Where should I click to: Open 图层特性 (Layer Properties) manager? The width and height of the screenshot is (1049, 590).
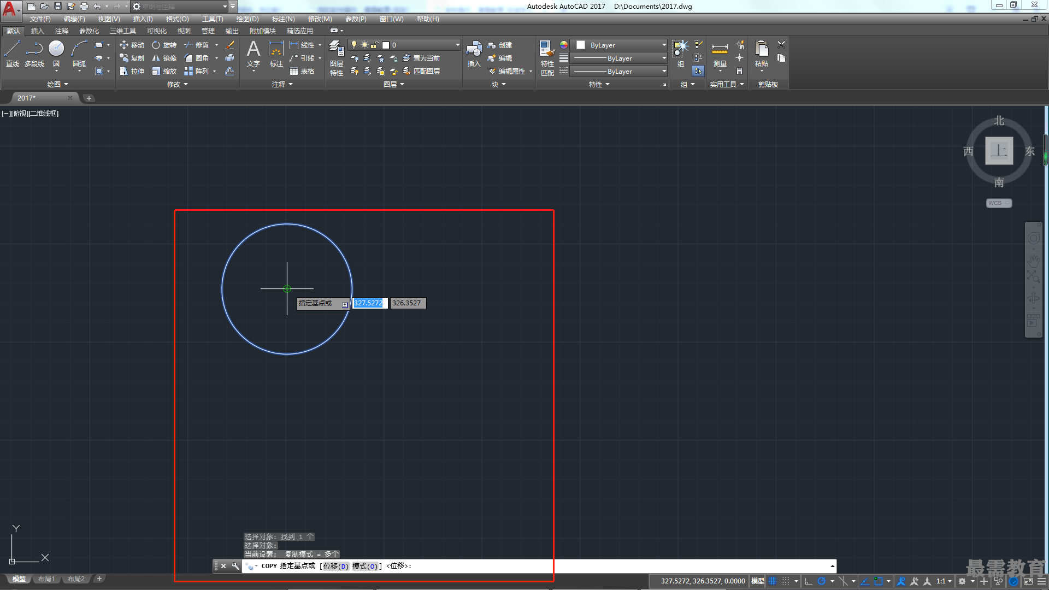[x=337, y=58]
